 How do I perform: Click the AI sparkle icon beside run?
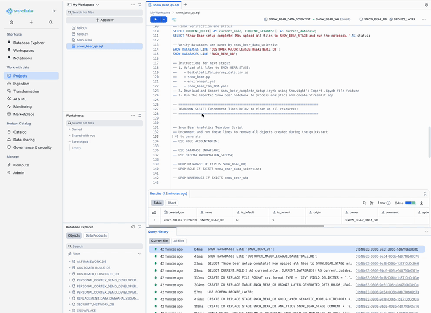pyautogui.click(x=173, y=19)
